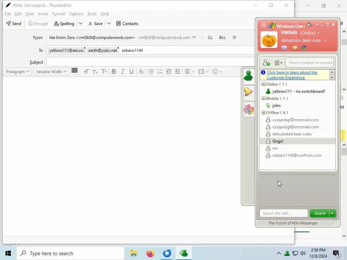The image size is (347, 260).
Task: Select offline contact dehydrated bear cube
Action: pos(298,134)
